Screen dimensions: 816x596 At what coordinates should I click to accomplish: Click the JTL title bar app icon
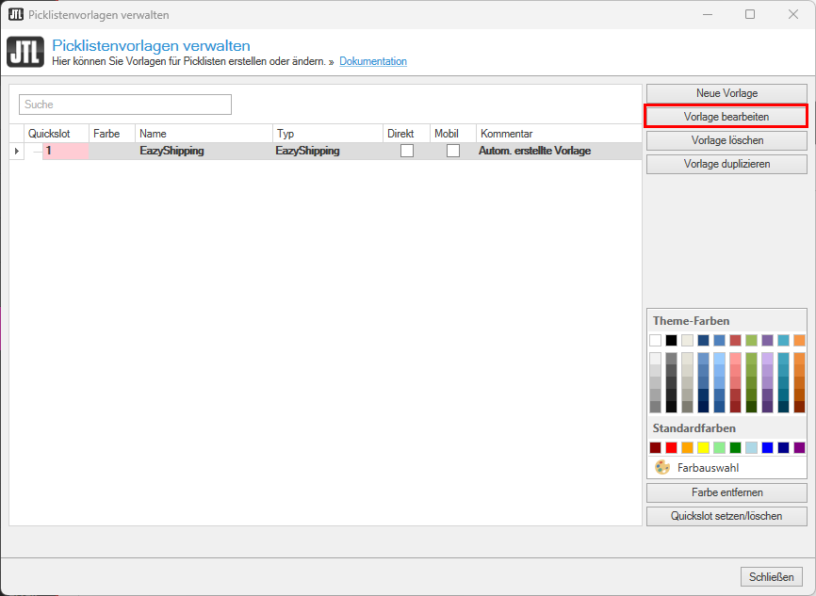(15, 14)
